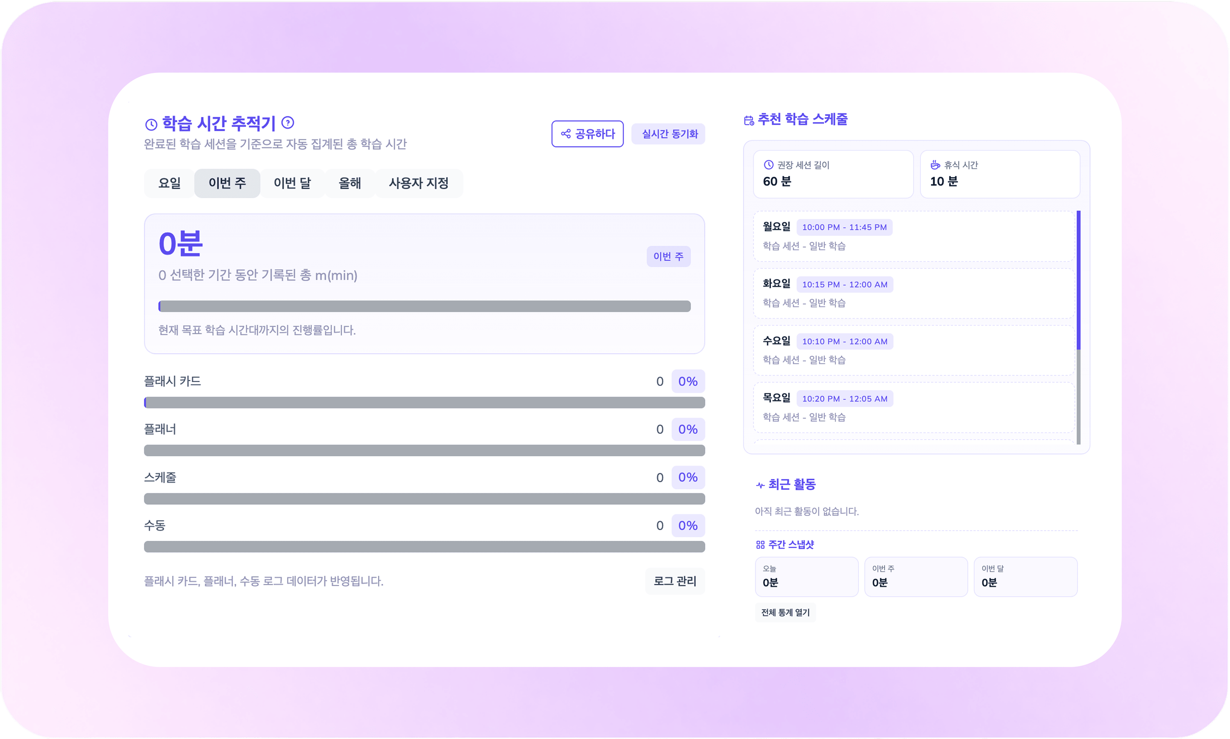Switch to the 요일 period tab
This screenshot has width=1230, height=739.
[169, 183]
